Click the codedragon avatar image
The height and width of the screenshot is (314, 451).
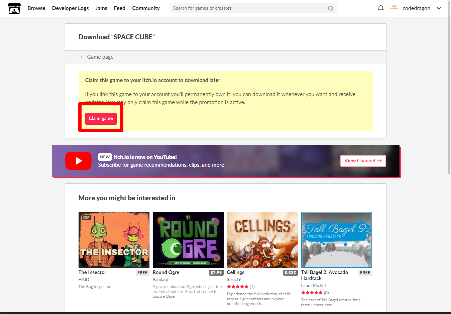coord(394,8)
